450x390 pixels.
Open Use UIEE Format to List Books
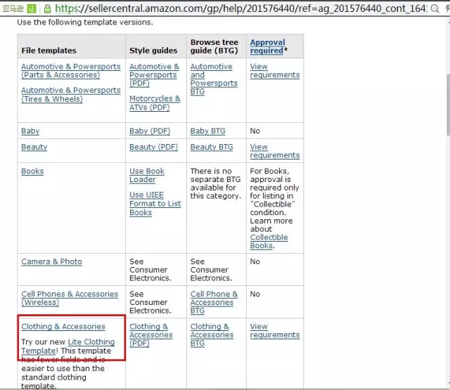tap(155, 203)
